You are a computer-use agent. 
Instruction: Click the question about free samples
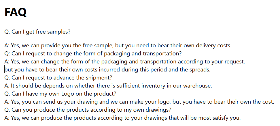coord(37,32)
